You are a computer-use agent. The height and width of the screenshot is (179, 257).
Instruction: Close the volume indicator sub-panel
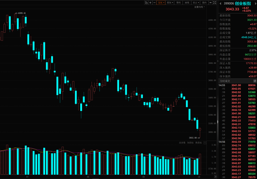[x=205, y=143]
